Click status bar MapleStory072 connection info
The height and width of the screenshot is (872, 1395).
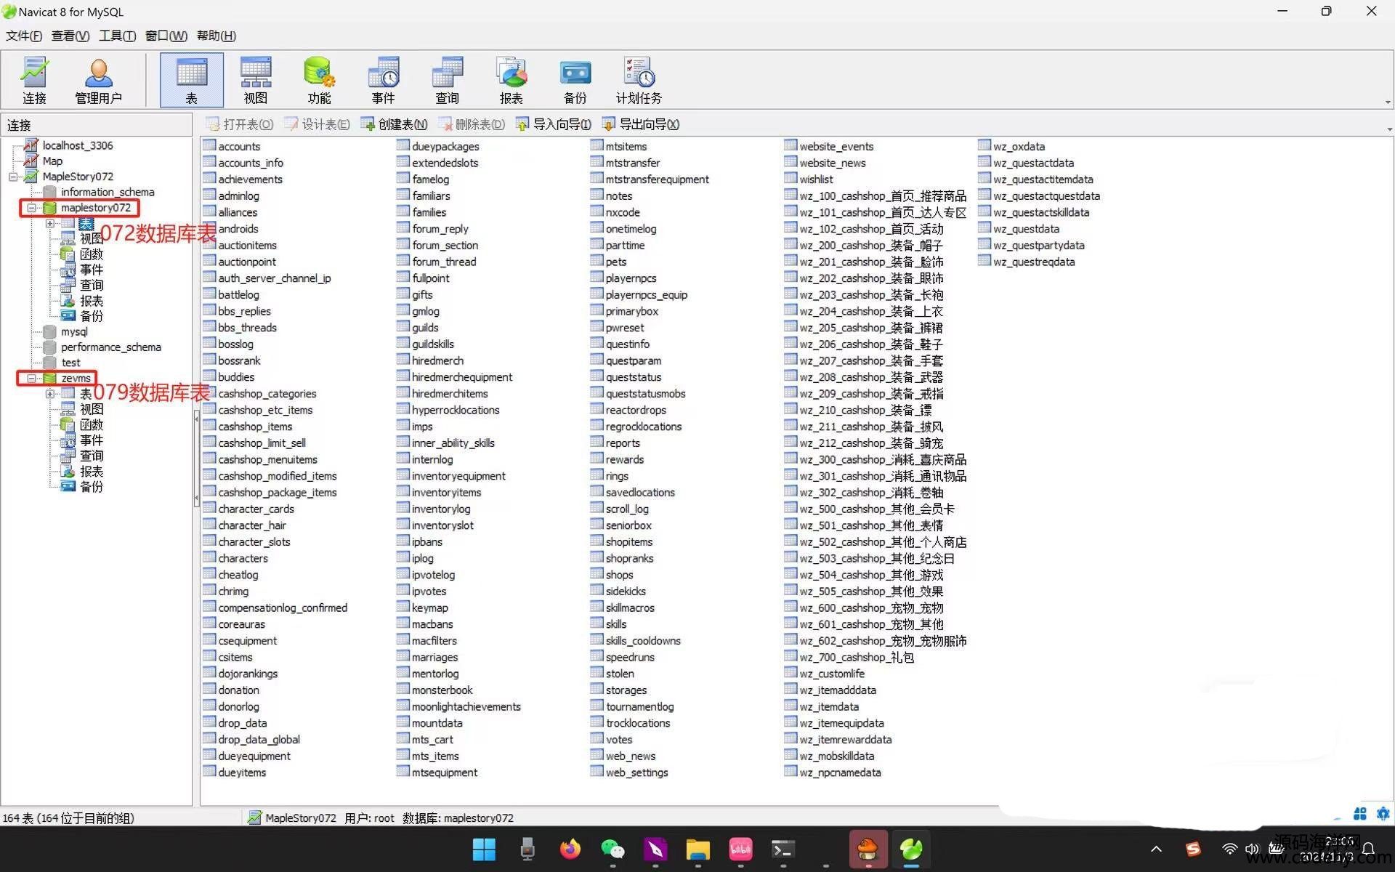tap(293, 817)
